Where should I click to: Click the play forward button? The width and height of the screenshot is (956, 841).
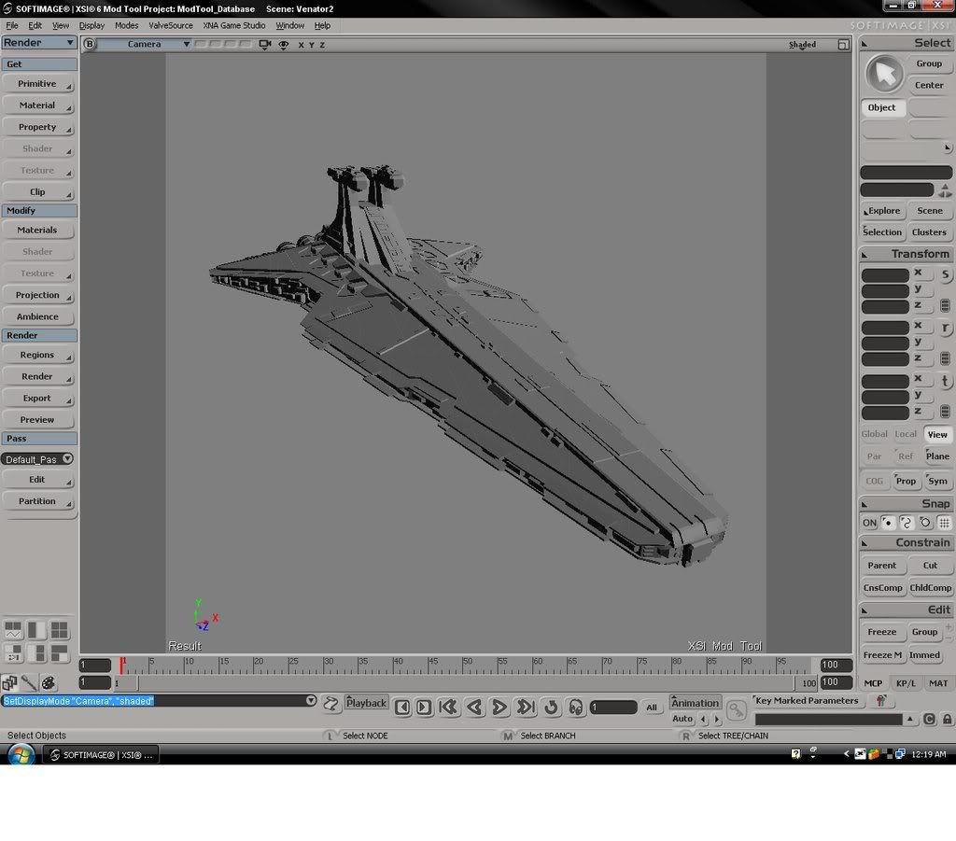(x=499, y=707)
